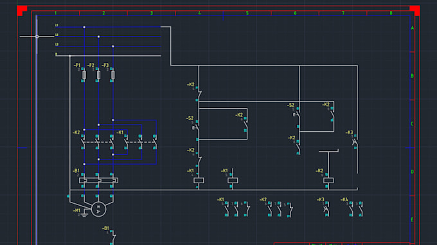Viewport: 437px width, 245px height.
Task: Click the white junction node on line L2
Action: click(x=99, y=37)
